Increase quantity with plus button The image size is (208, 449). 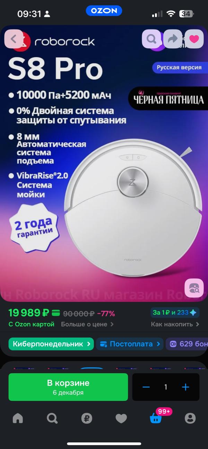[186, 387]
